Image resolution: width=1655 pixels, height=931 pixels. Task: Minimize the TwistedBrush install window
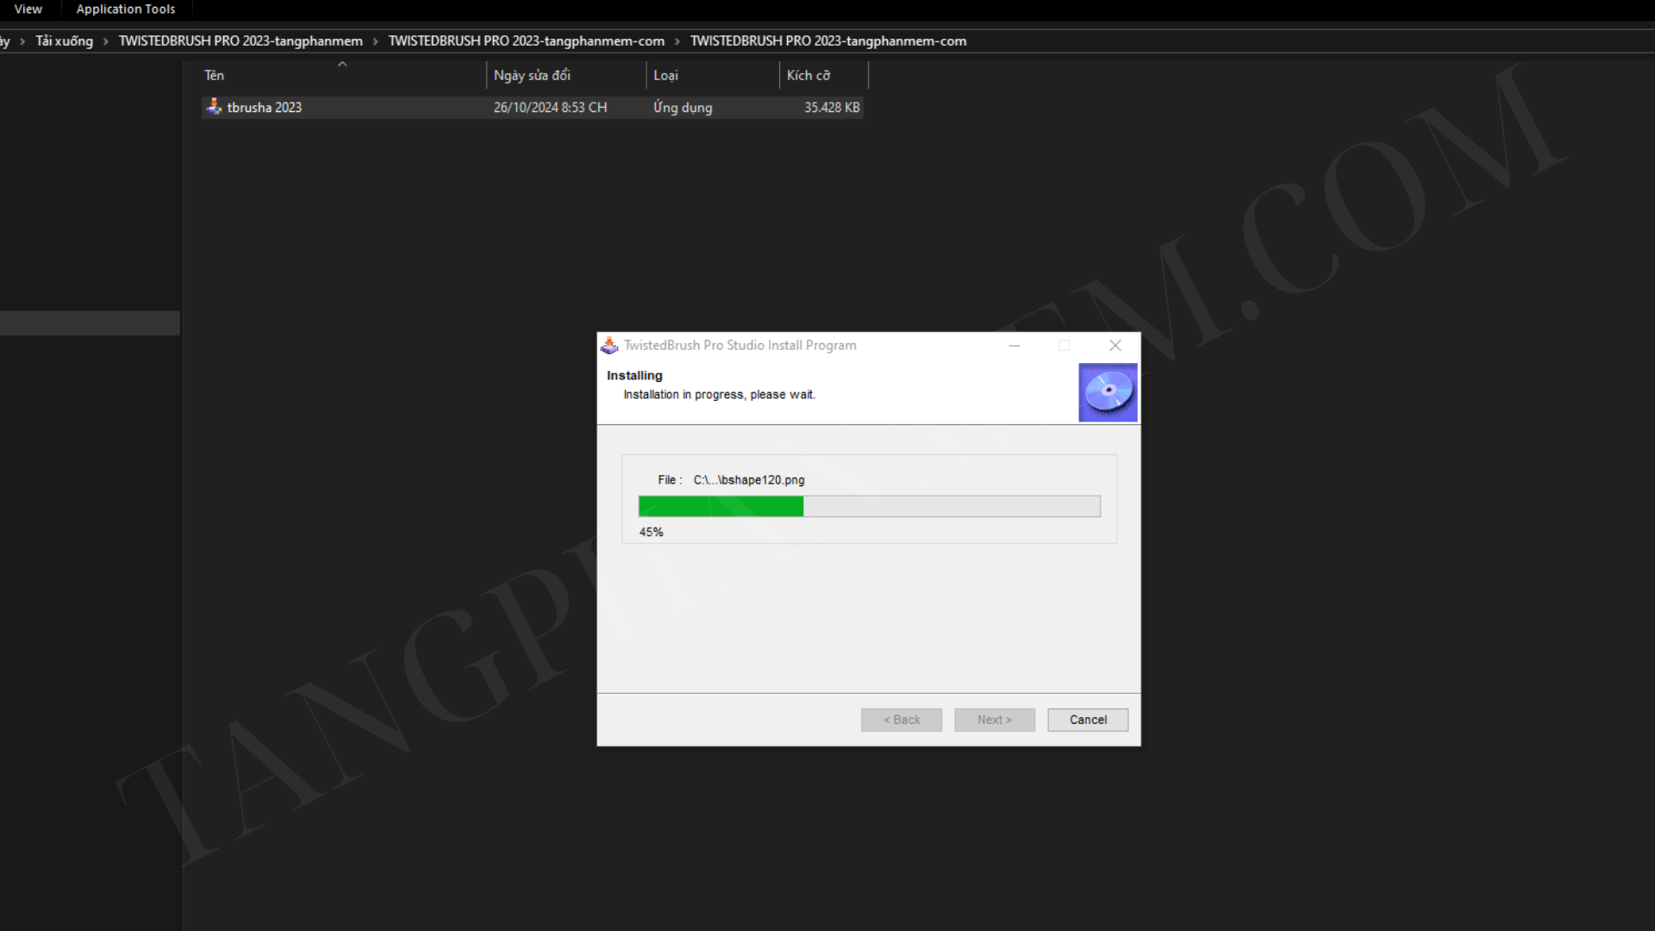(x=1015, y=346)
